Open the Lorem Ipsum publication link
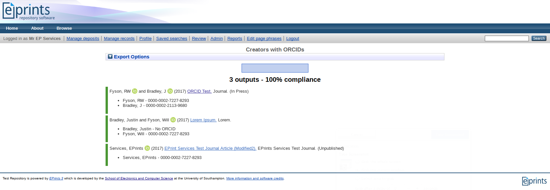 point(203,120)
